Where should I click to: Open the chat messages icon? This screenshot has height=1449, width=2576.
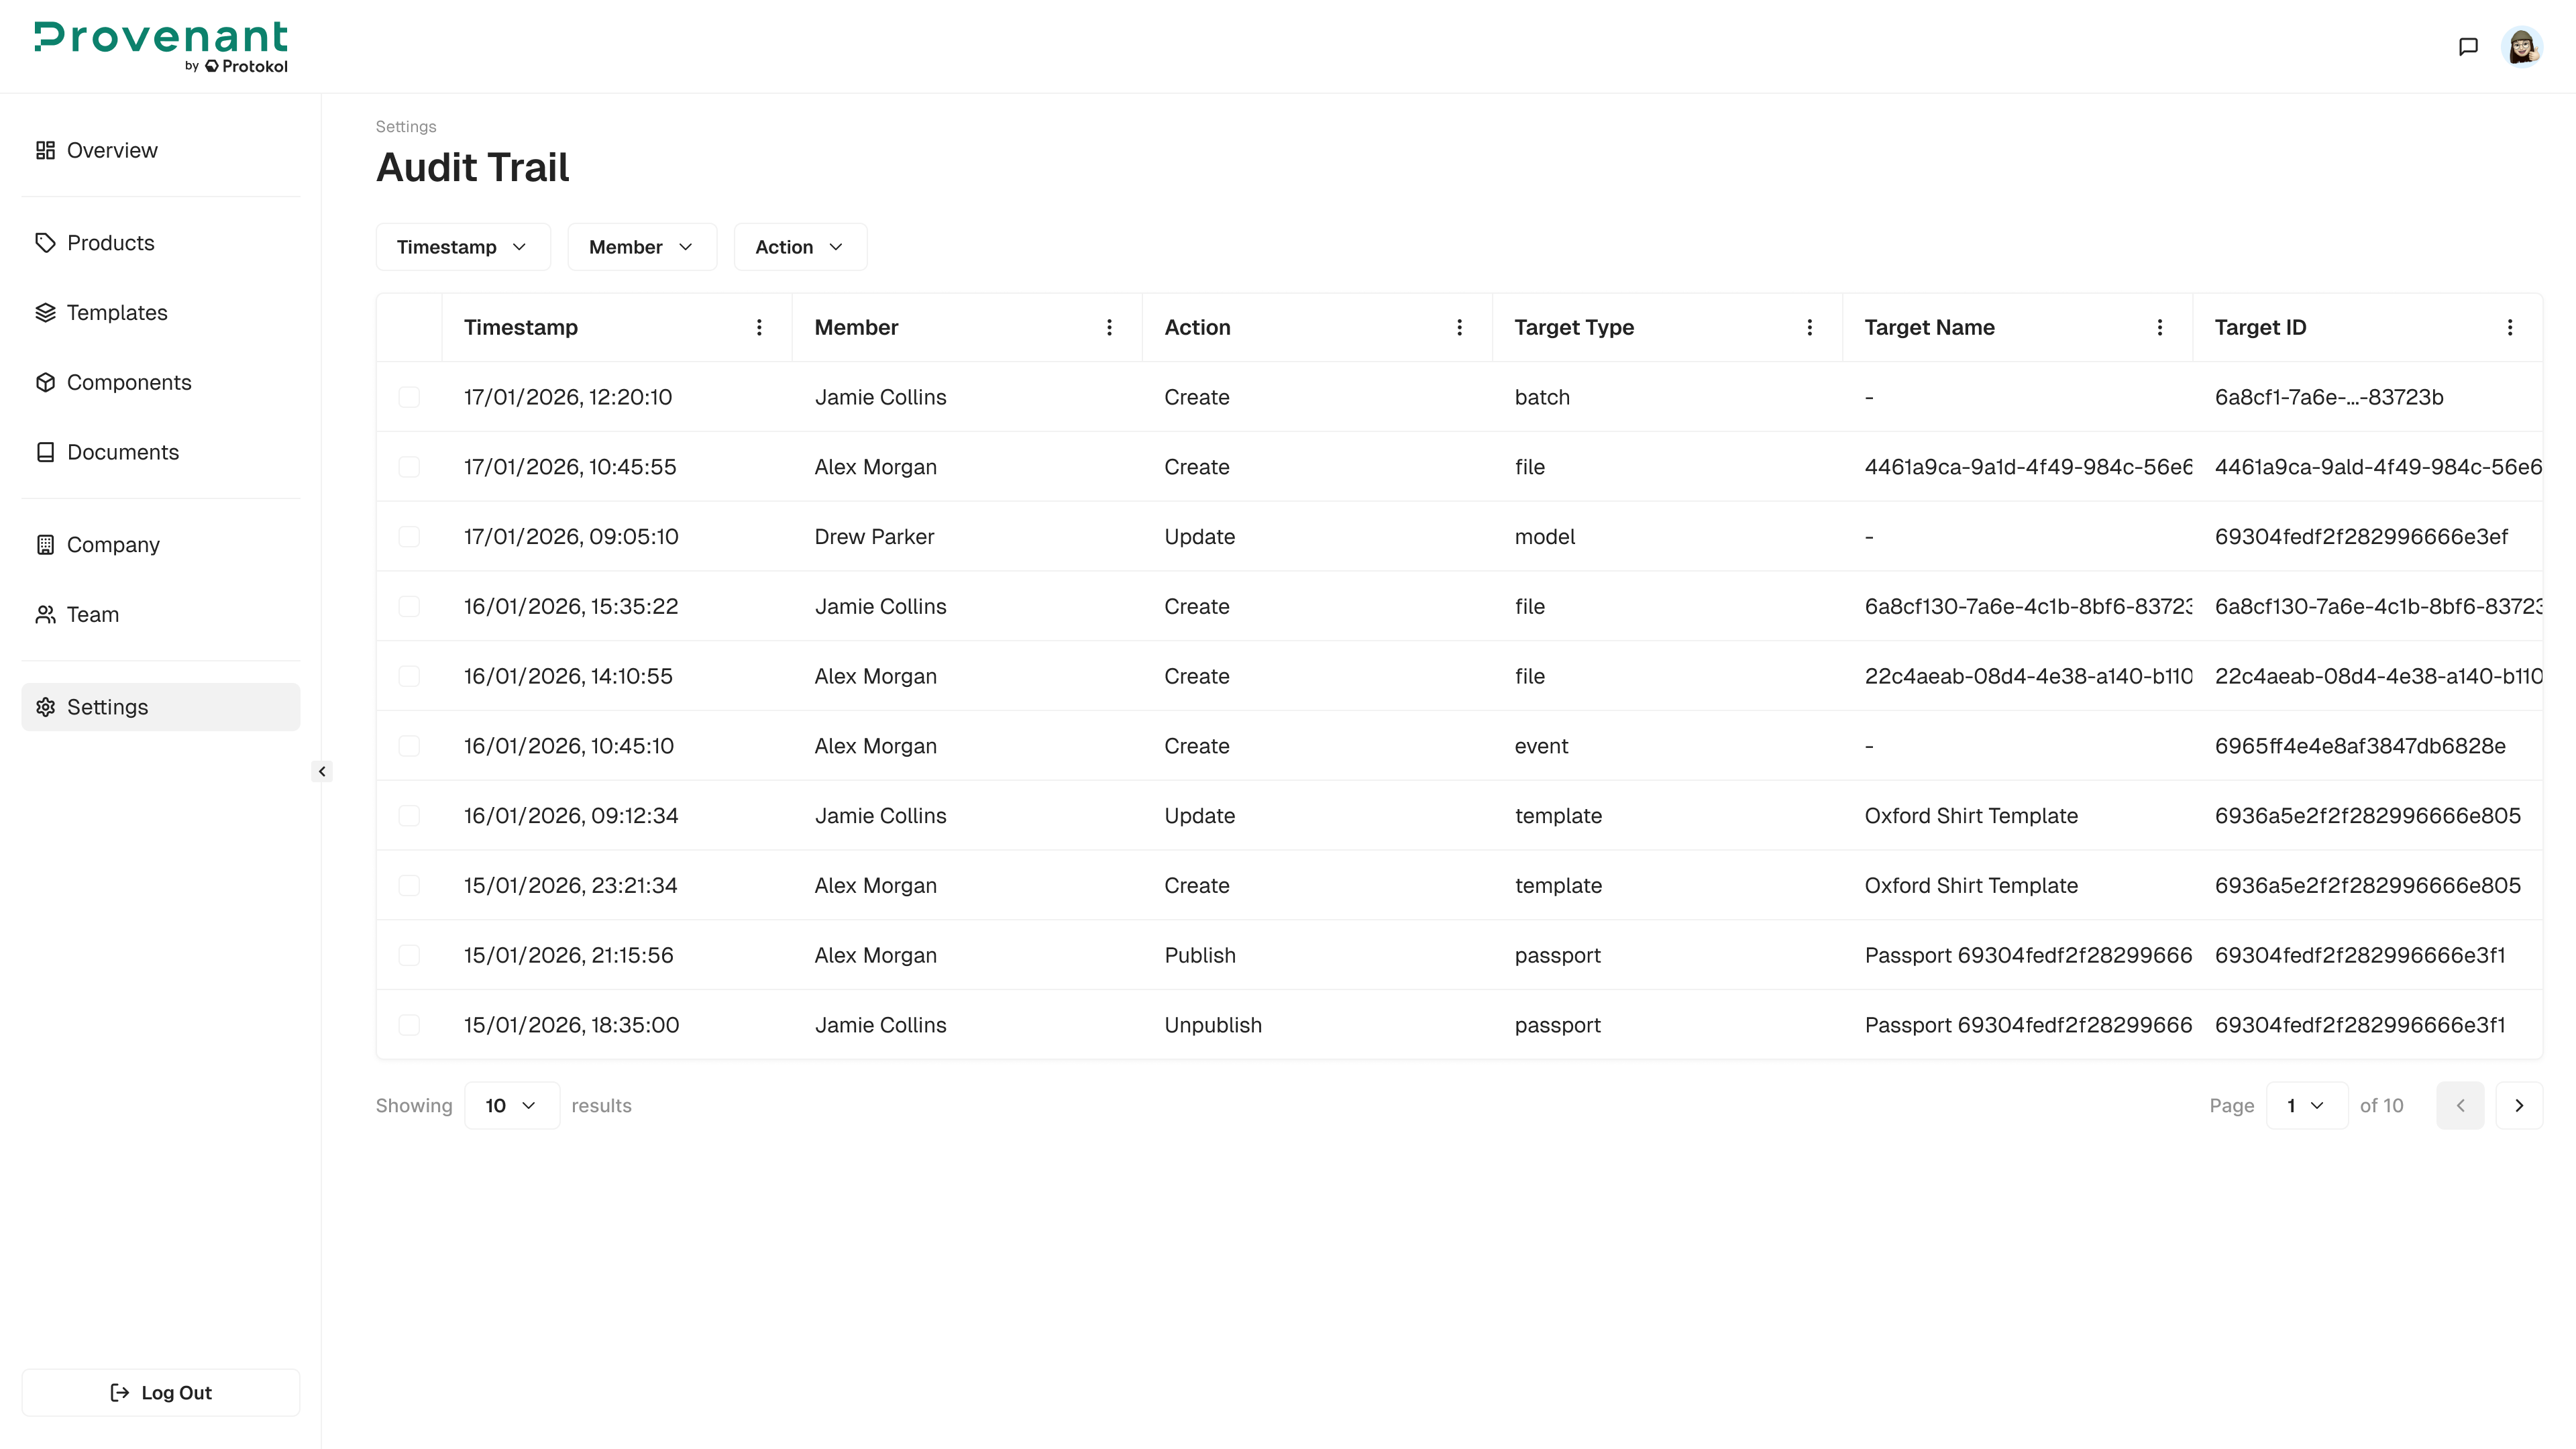pyautogui.click(x=2469, y=45)
